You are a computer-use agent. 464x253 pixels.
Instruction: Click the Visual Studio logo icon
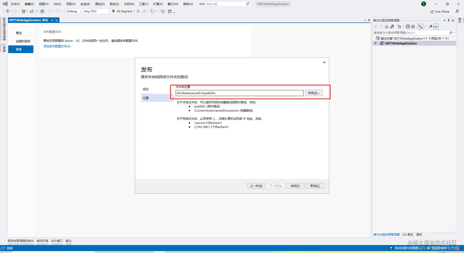5,4
